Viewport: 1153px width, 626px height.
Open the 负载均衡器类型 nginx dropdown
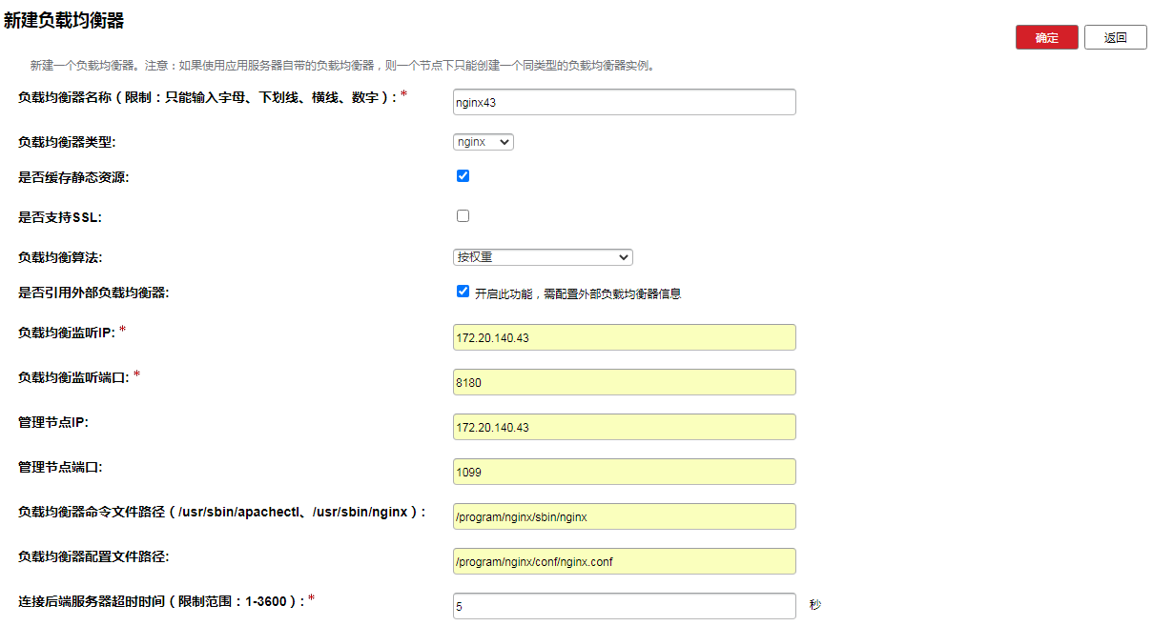point(483,142)
